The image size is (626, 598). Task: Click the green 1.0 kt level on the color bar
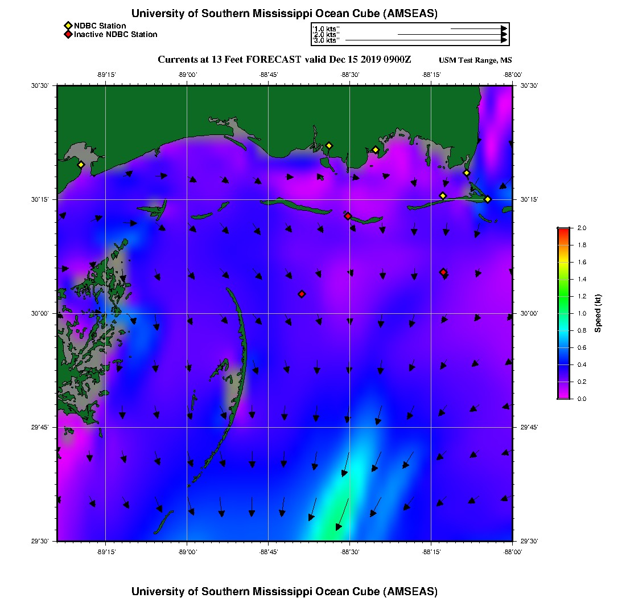563,313
